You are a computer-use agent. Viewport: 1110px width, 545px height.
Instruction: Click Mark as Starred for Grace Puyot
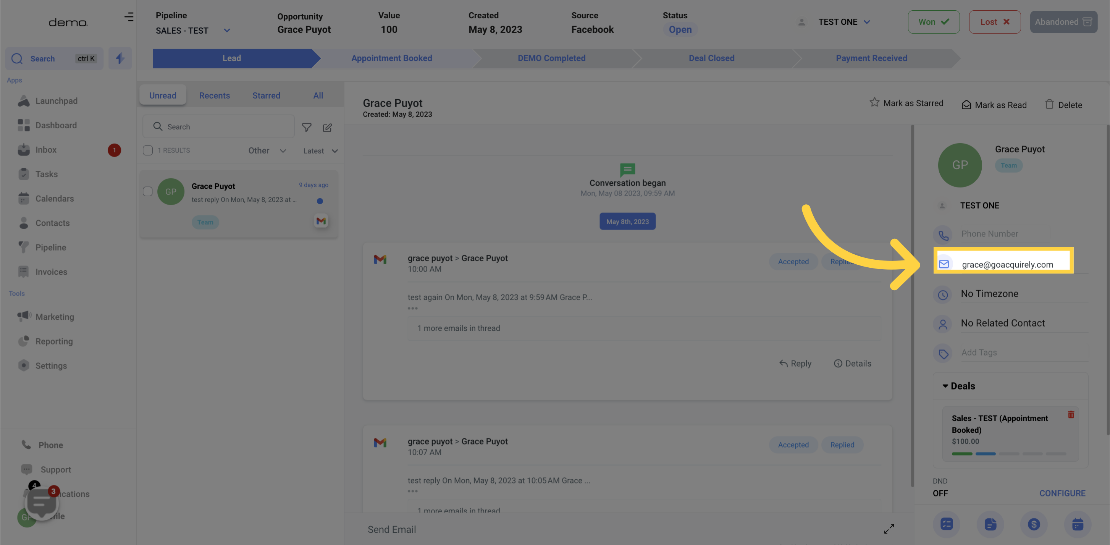(907, 104)
